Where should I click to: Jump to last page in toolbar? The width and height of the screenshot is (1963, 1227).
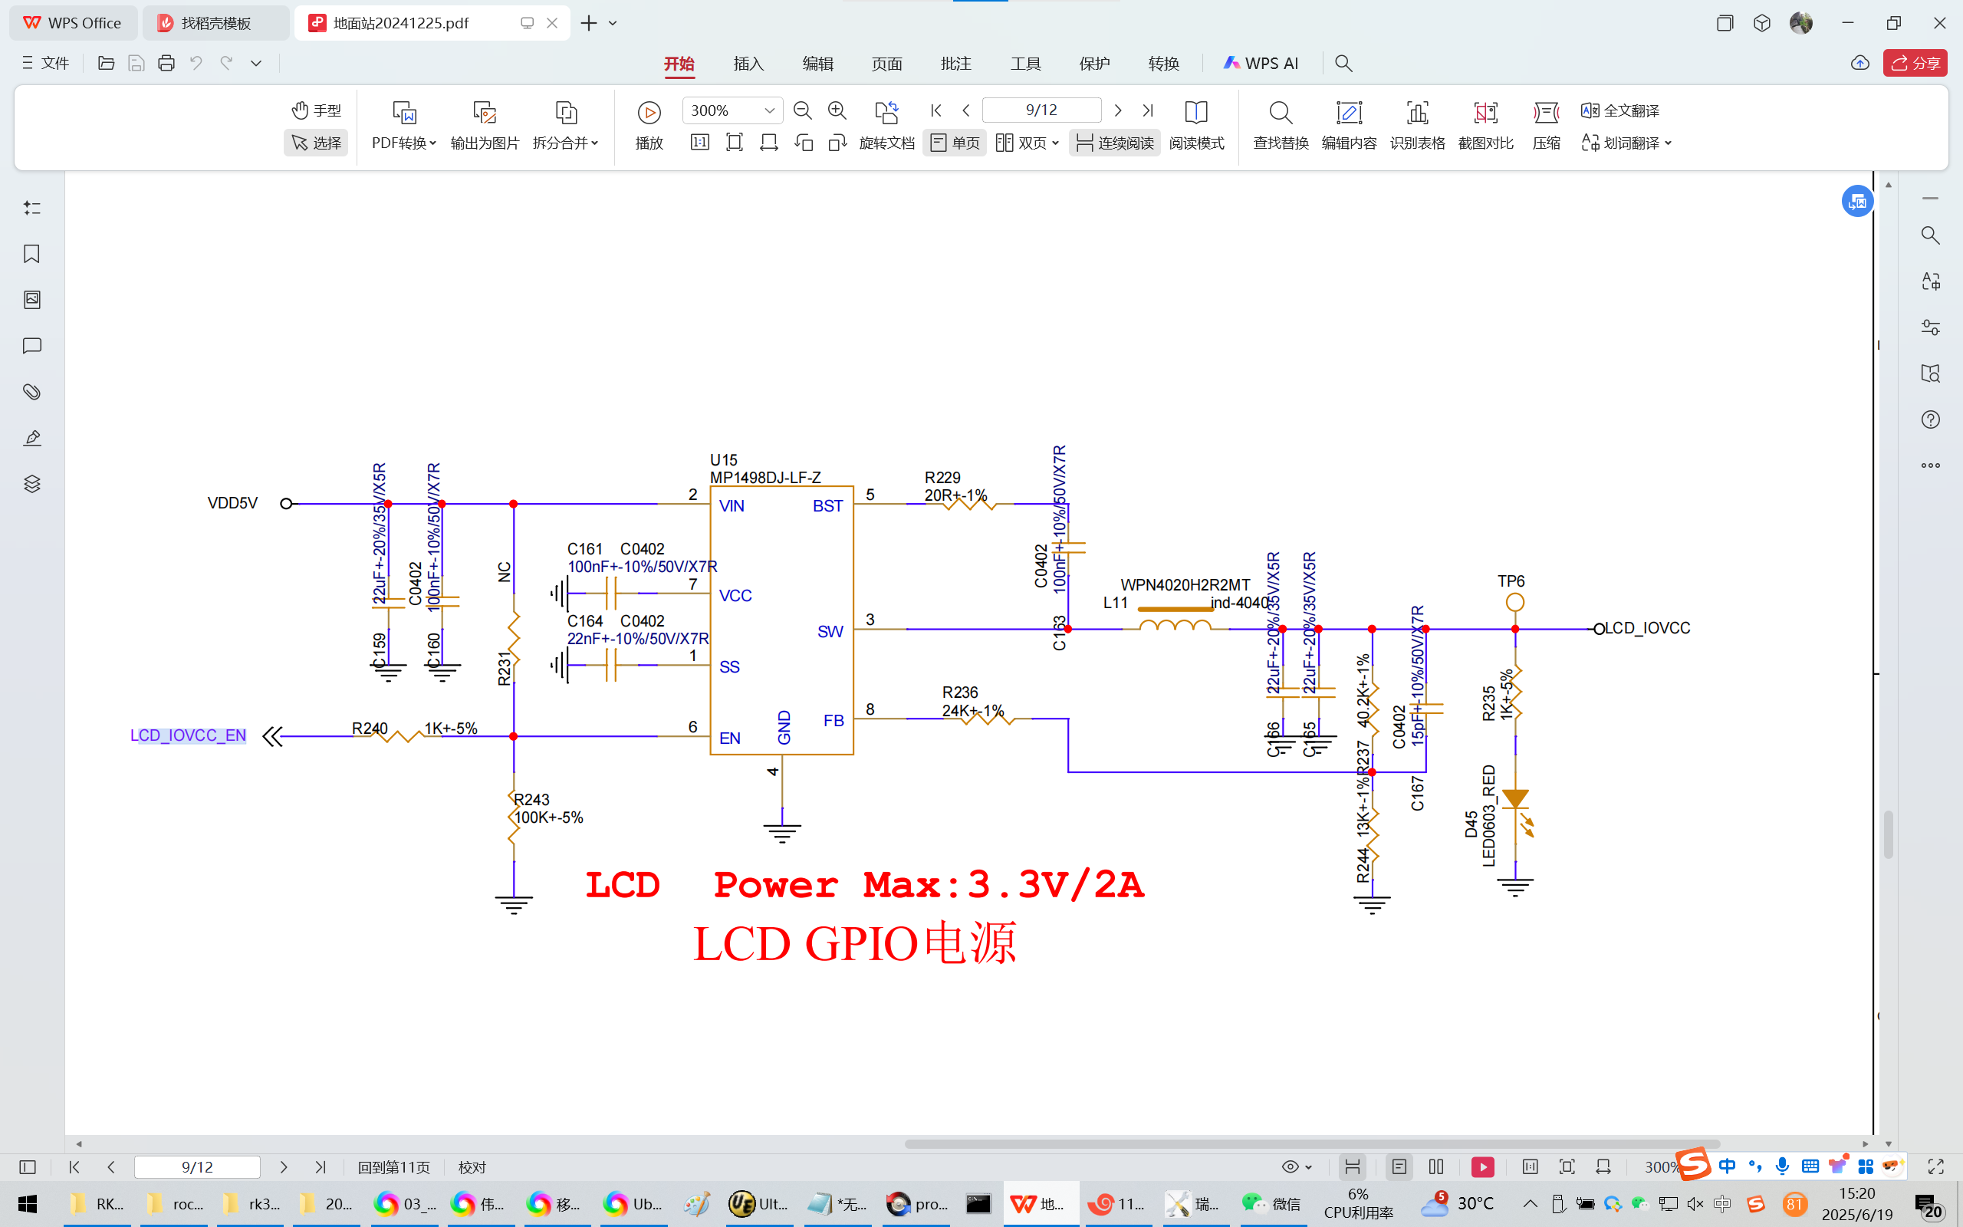click(x=1148, y=110)
